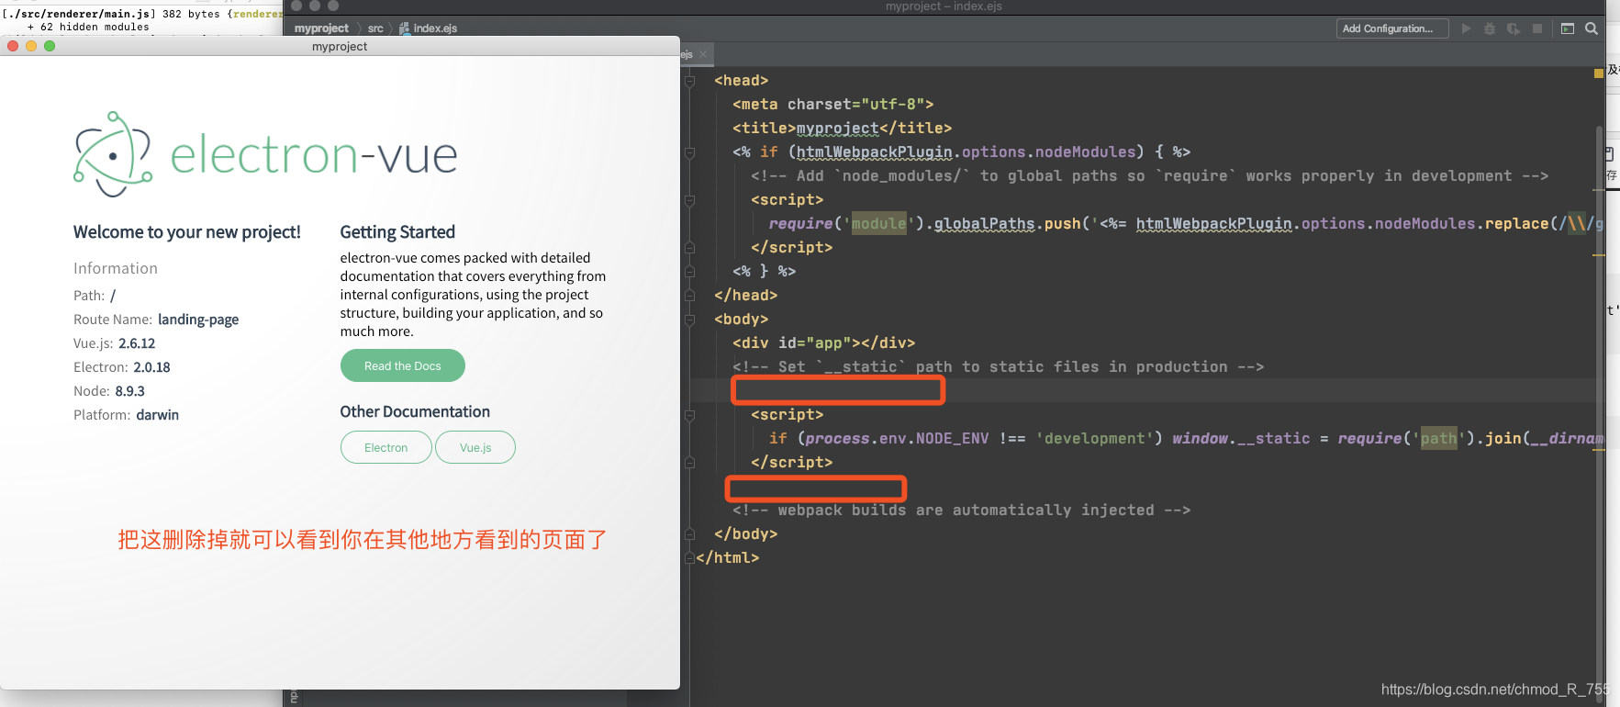Click the 'Path: /' row
This screenshot has width=1620, height=707.
(95, 296)
